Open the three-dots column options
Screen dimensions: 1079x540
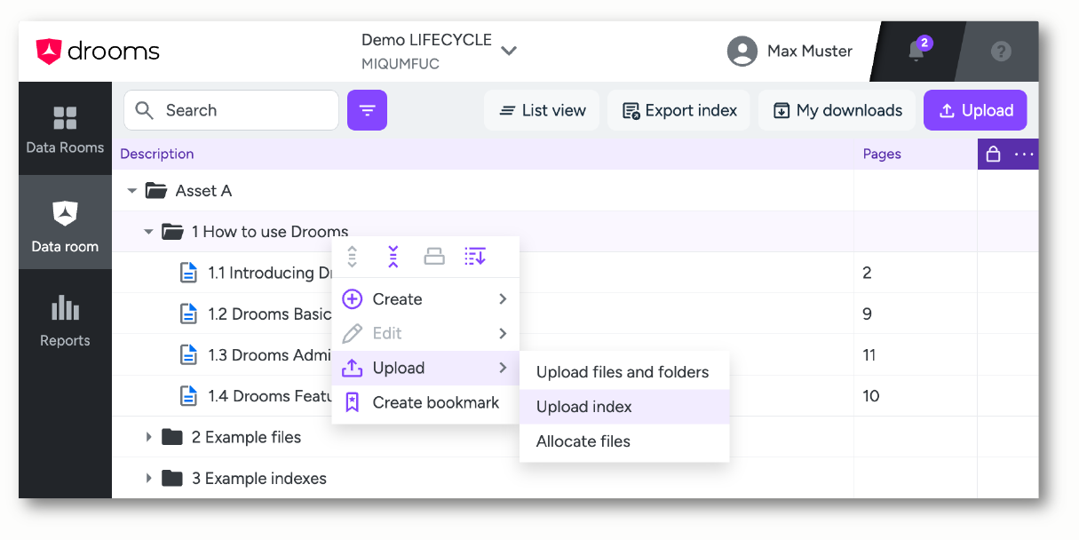(x=1024, y=155)
